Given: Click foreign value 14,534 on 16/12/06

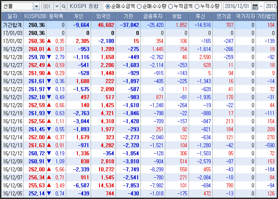Looking at the screenshot, I should click(x=106, y=185).
